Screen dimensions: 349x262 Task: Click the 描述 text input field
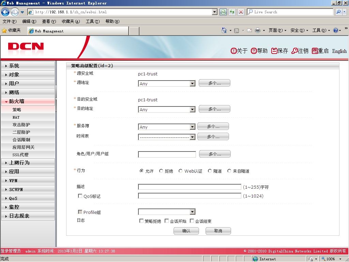click(x=189, y=187)
